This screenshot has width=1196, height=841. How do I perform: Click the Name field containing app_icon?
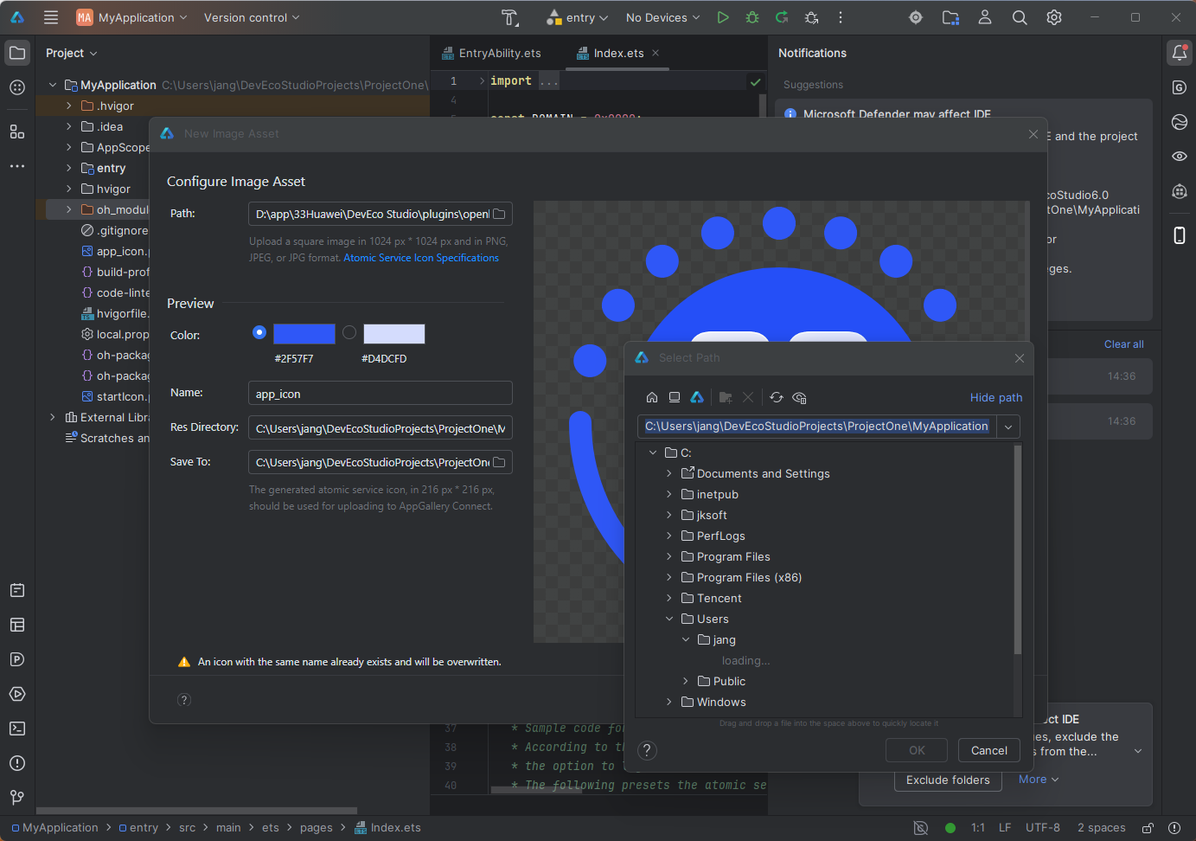point(380,394)
